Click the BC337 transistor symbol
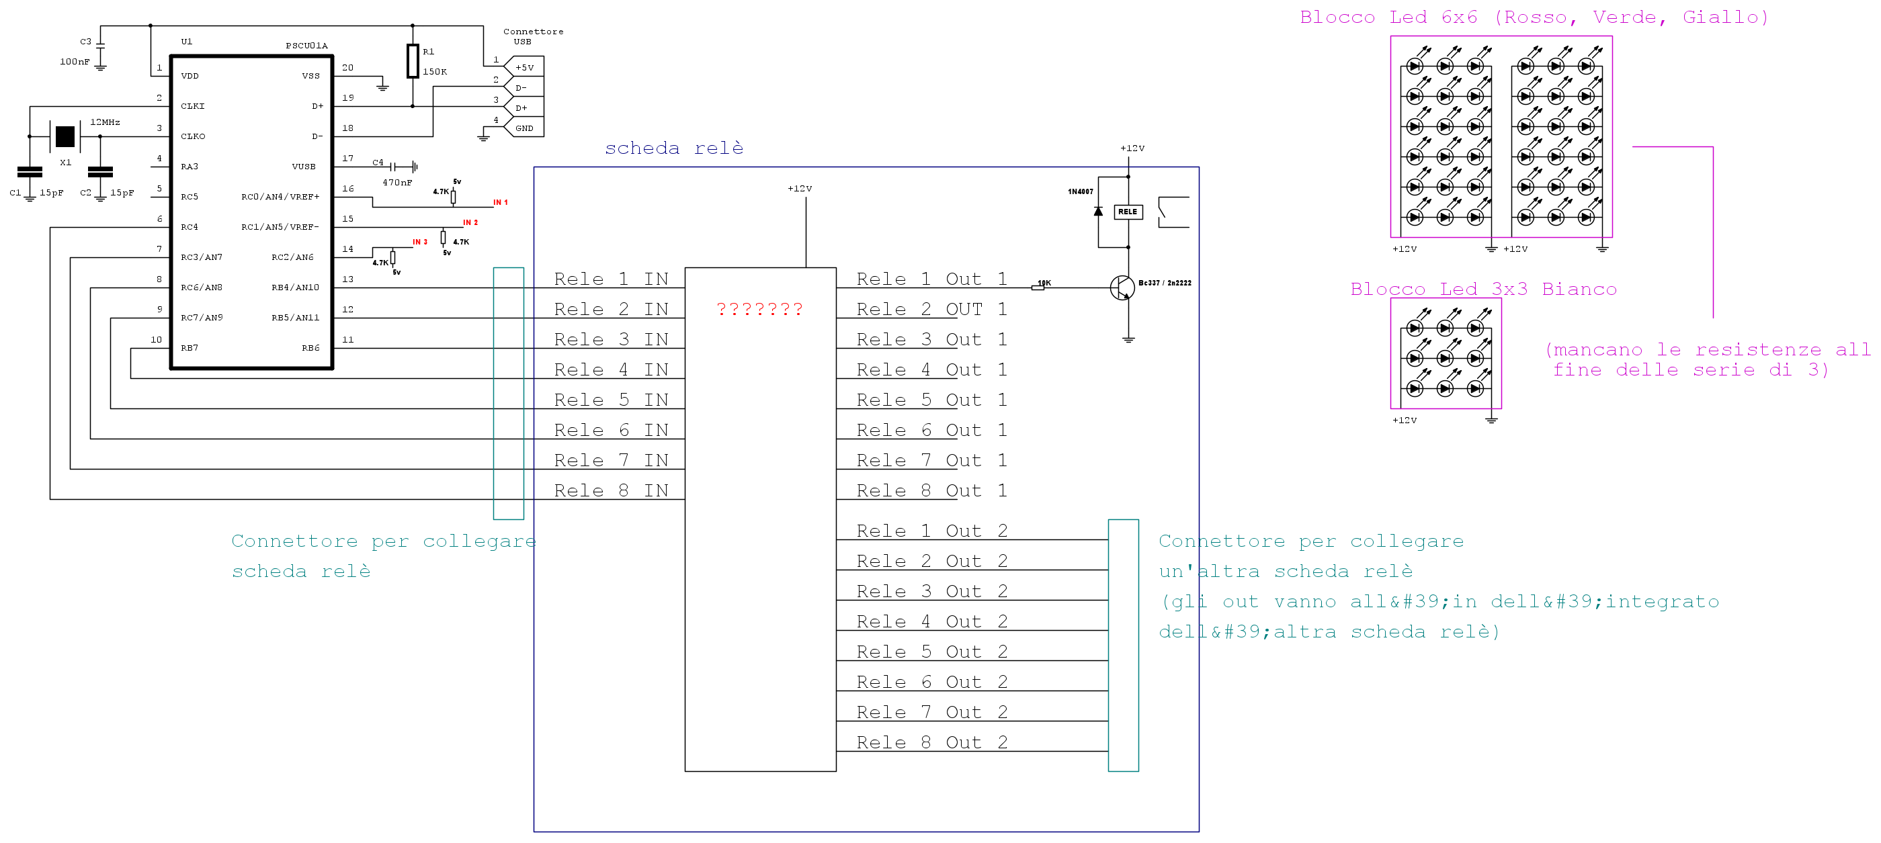 (x=1122, y=287)
